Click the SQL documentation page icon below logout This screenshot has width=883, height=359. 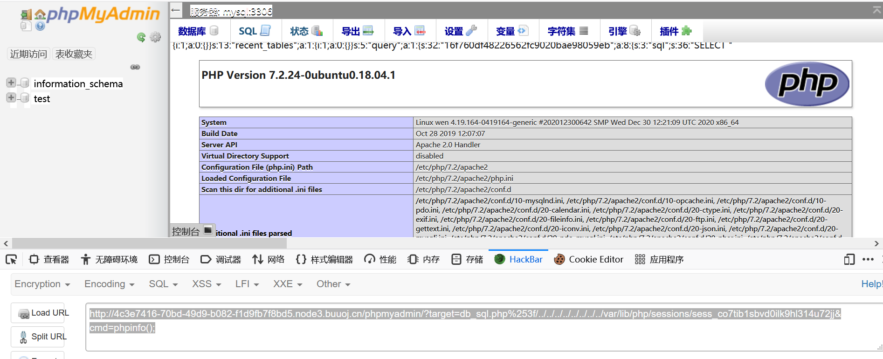26,26
